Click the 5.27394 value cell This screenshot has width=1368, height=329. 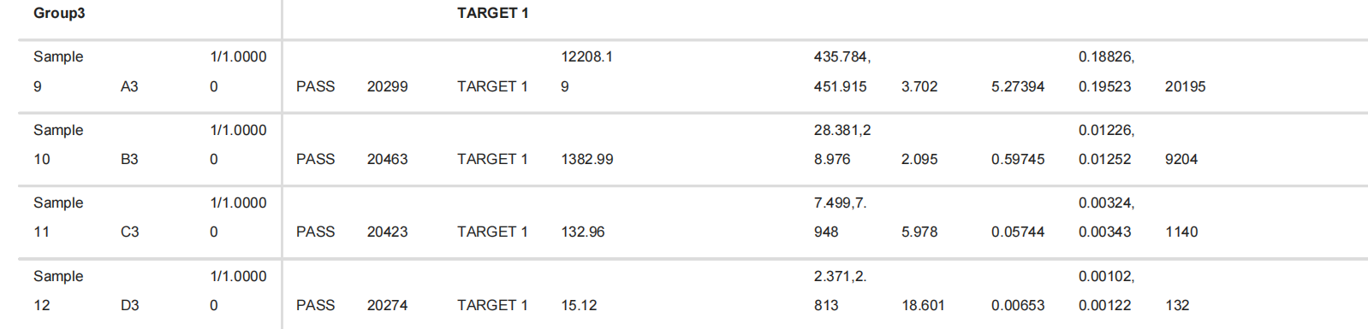pyautogui.click(x=1018, y=87)
